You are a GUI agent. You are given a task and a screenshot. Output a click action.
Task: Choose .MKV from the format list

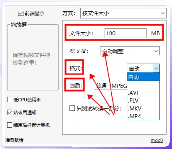point(143,108)
